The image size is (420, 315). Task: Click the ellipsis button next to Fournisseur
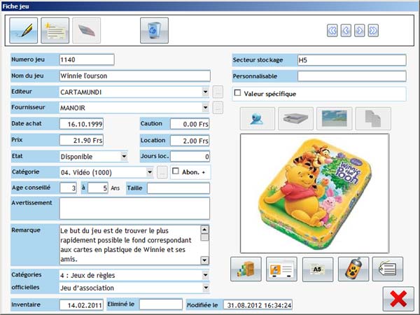coord(218,108)
